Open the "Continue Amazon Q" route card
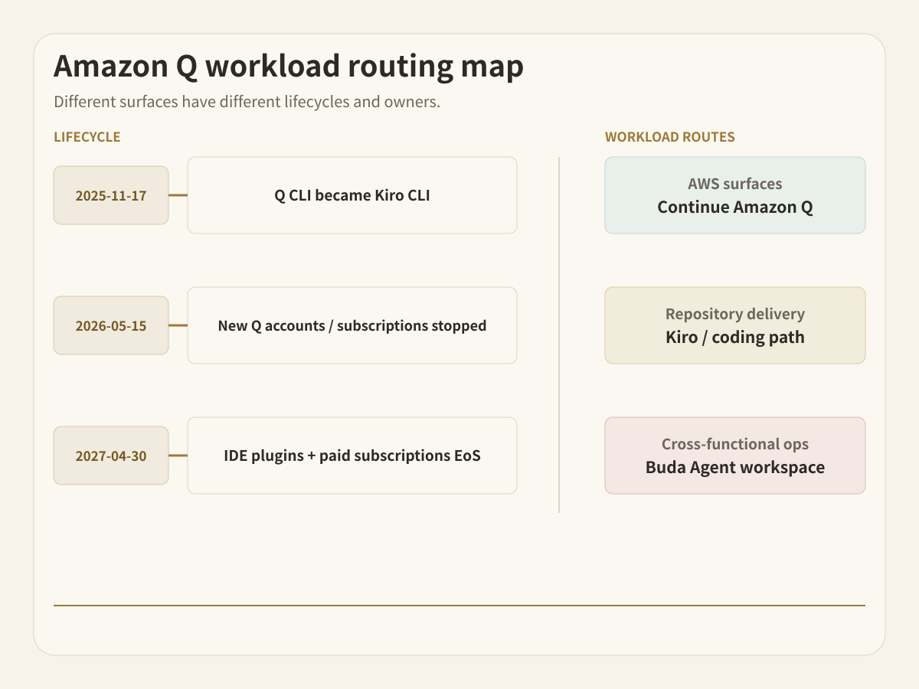919x689 pixels. coord(735,195)
